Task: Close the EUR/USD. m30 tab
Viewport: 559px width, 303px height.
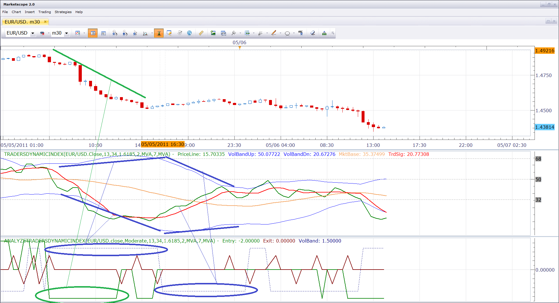Action: (x=45, y=22)
